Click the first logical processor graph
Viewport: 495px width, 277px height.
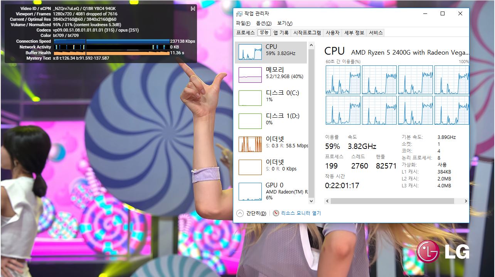[343, 80]
